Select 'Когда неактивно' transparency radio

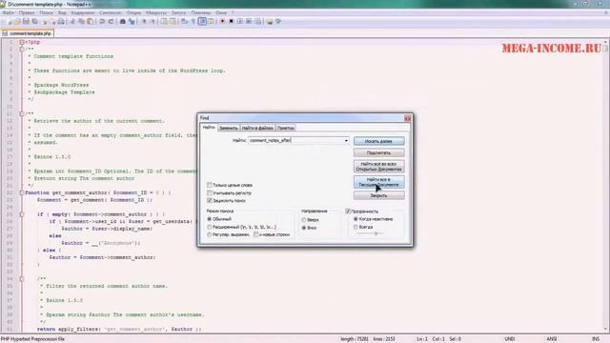(x=356, y=219)
